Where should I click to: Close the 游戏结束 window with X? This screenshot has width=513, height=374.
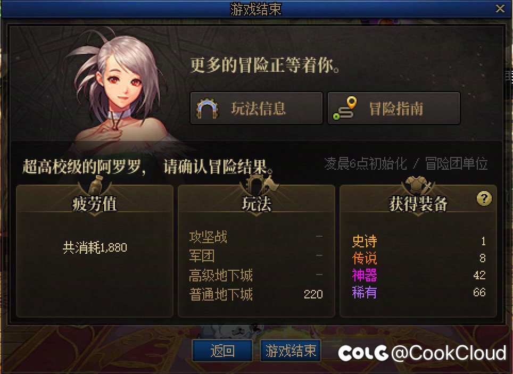pos(500,8)
